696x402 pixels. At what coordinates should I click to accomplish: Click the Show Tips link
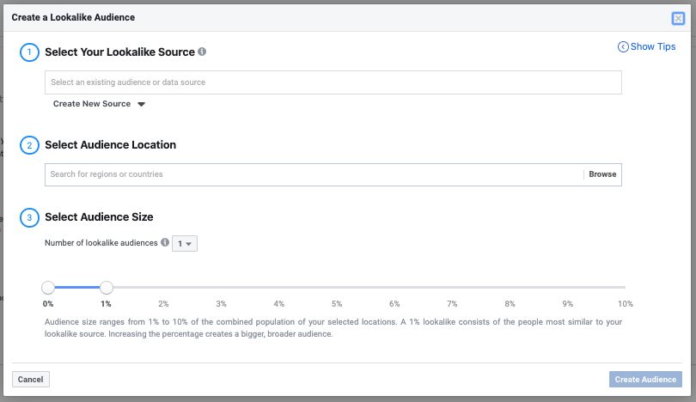[x=653, y=47]
